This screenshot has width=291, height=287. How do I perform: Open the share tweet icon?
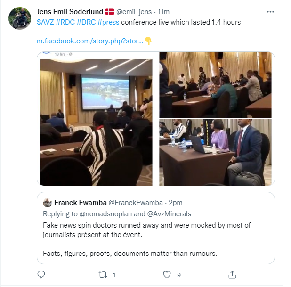(232, 274)
